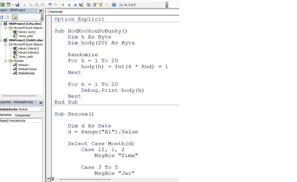The width and height of the screenshot is (297, 182).
Task: Select ModuleFunkcie in the project tree
Action: click(x=27, y=69)
